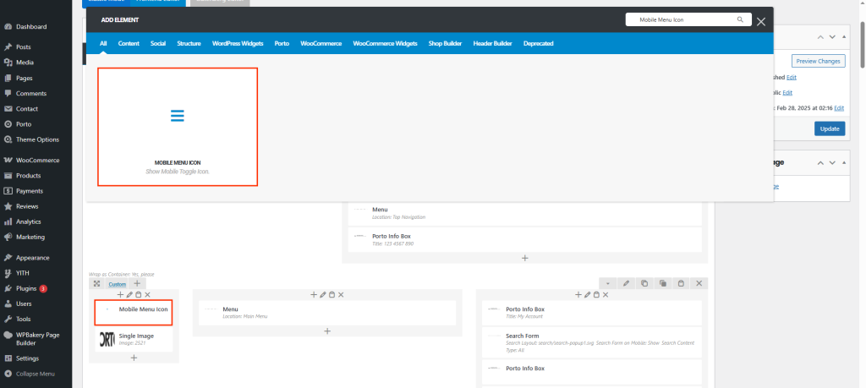Viewport: 866px width, 388px height.
Task: Move the Publish panel down with its arrow
Action: (x=832, y=37)
